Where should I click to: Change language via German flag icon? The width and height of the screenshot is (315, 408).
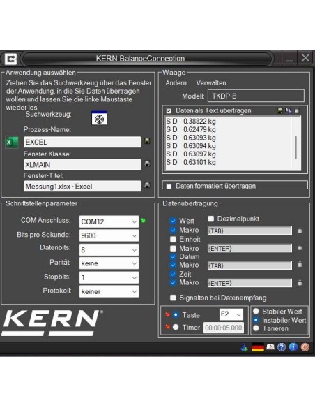pos(258,347)
